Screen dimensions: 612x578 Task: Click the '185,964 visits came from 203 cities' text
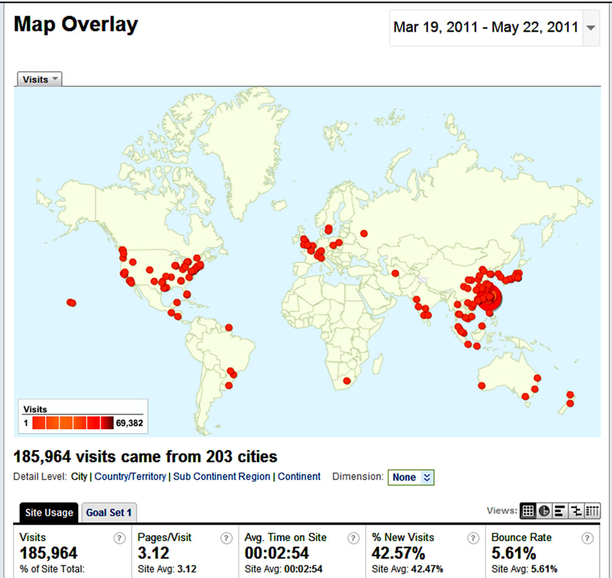point(145,456)
